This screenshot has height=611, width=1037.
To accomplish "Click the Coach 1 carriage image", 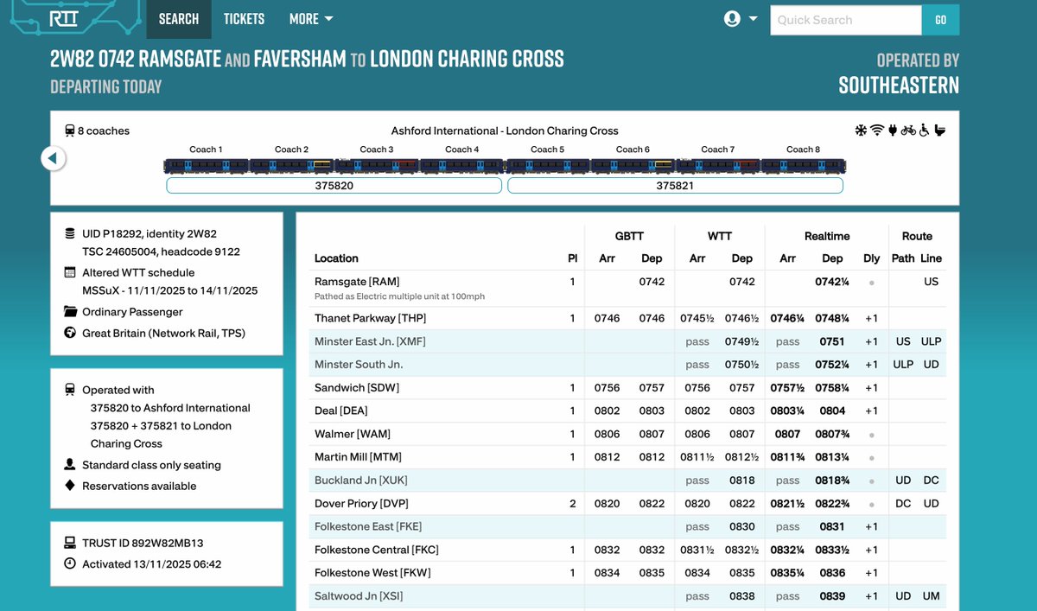I will (206, 165).
